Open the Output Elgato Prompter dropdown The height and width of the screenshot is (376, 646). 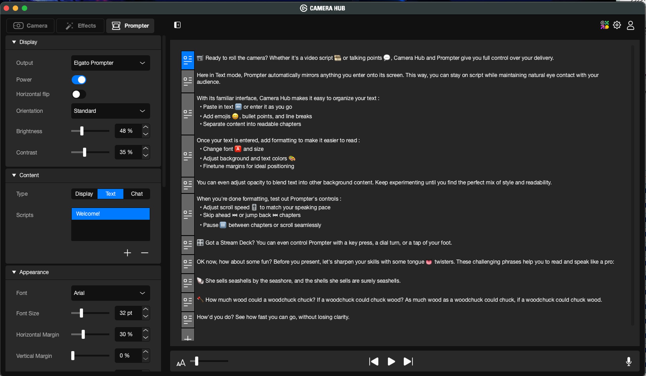[x=111, y=63]
